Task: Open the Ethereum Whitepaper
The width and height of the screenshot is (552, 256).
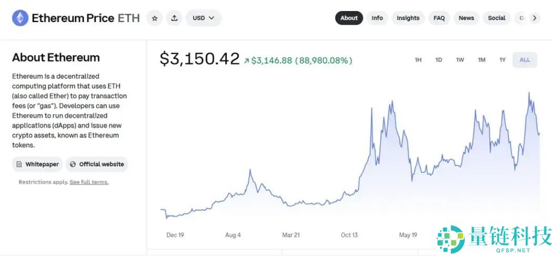Action: click(x=37, y=164)
